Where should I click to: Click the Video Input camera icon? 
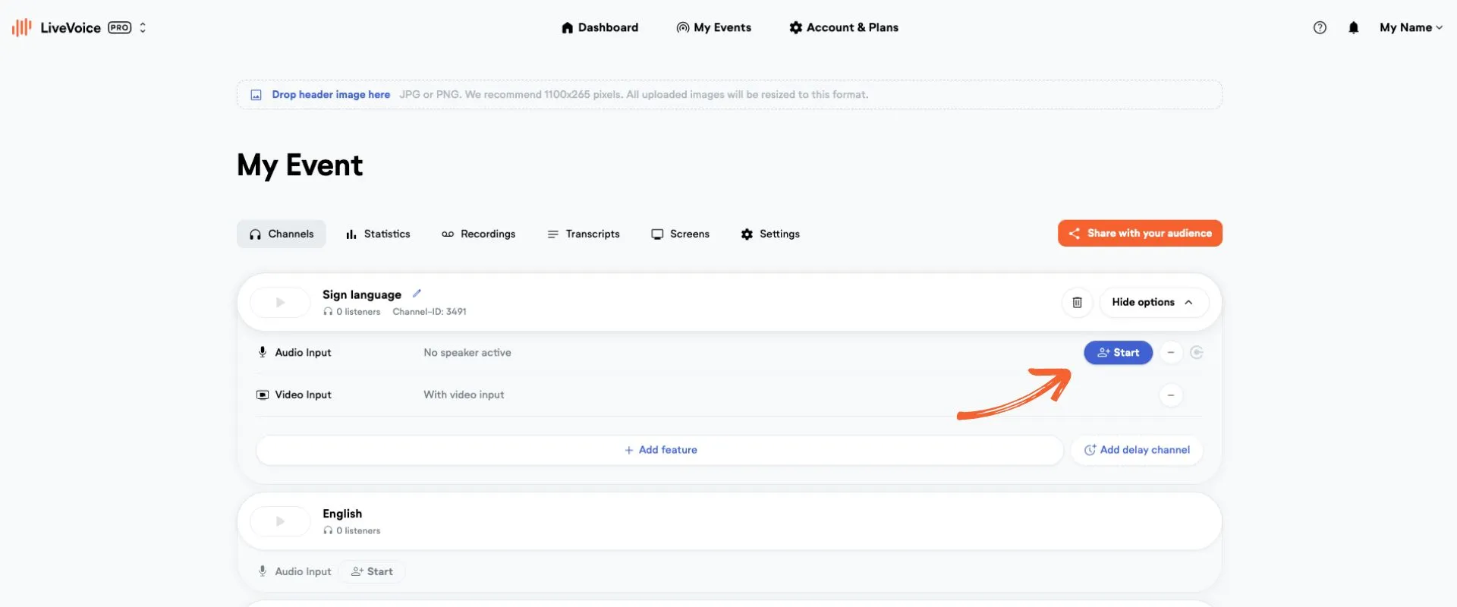[263, 395]
